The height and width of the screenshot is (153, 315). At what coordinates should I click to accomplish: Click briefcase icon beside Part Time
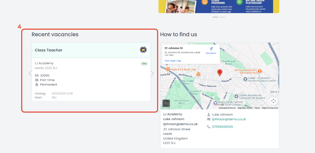[x=37, y=80]
